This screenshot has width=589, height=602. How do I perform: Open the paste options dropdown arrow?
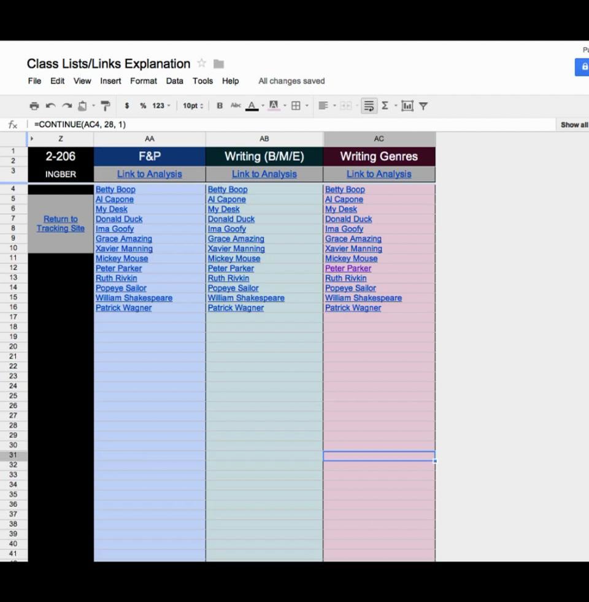click(x=93, y=106)
